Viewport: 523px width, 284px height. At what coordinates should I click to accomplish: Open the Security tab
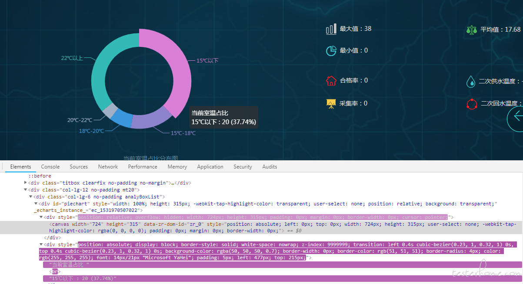tap(243, 167)
